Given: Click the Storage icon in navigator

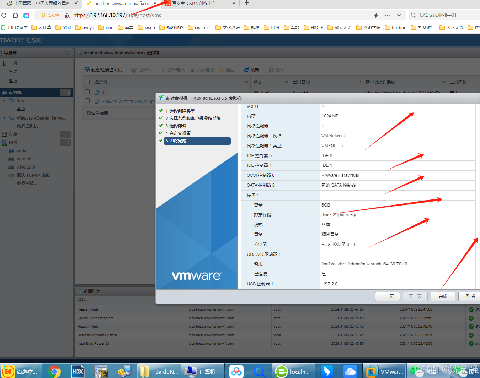Looking at the screenshot, I should pyautogui.click(x=5, y=135).
